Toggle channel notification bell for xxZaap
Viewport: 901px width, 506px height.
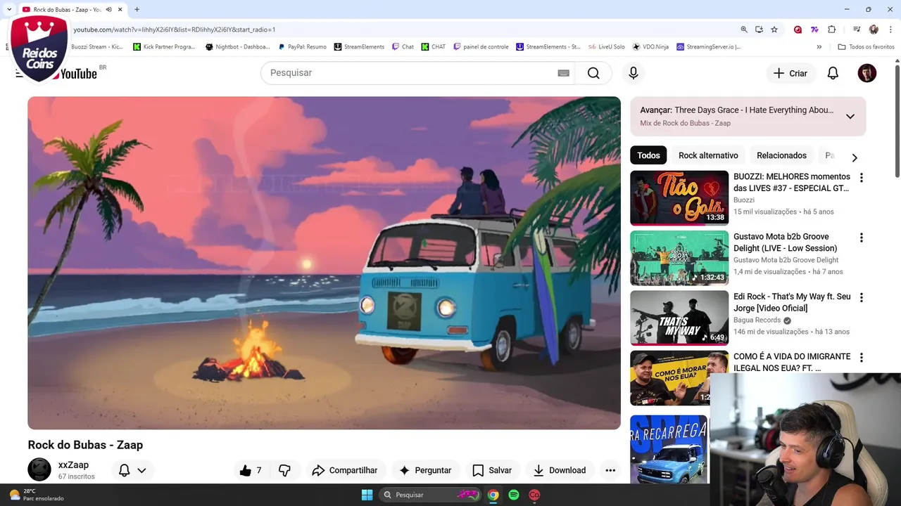124,470
